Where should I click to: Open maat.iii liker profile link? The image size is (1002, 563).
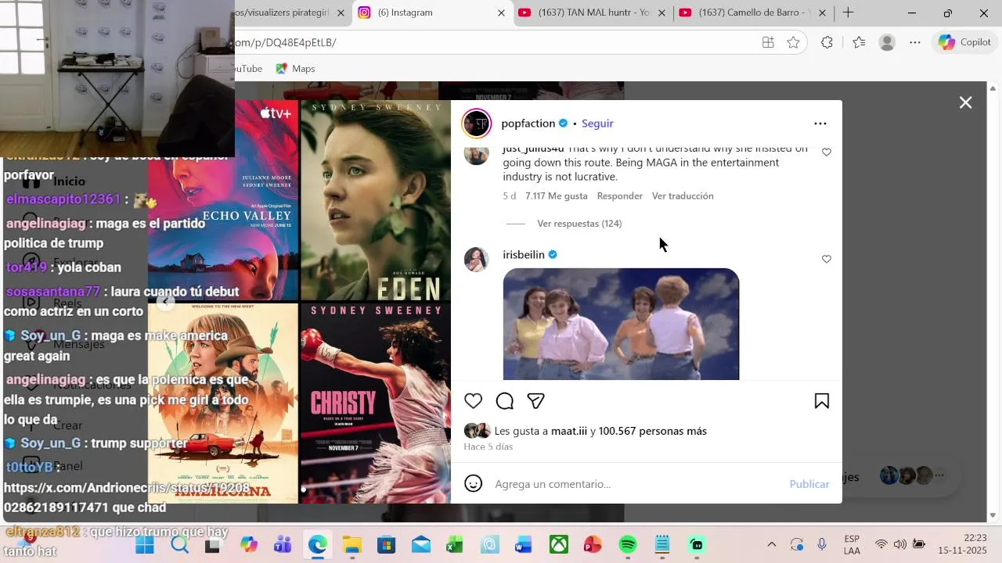click(x=569, y=431)
